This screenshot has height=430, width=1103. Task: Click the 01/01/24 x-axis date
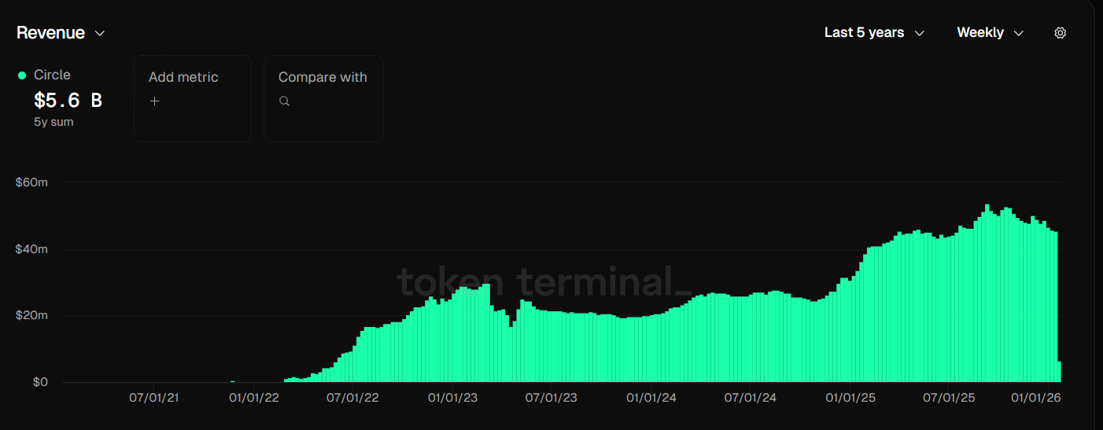[x=651, y=398]
